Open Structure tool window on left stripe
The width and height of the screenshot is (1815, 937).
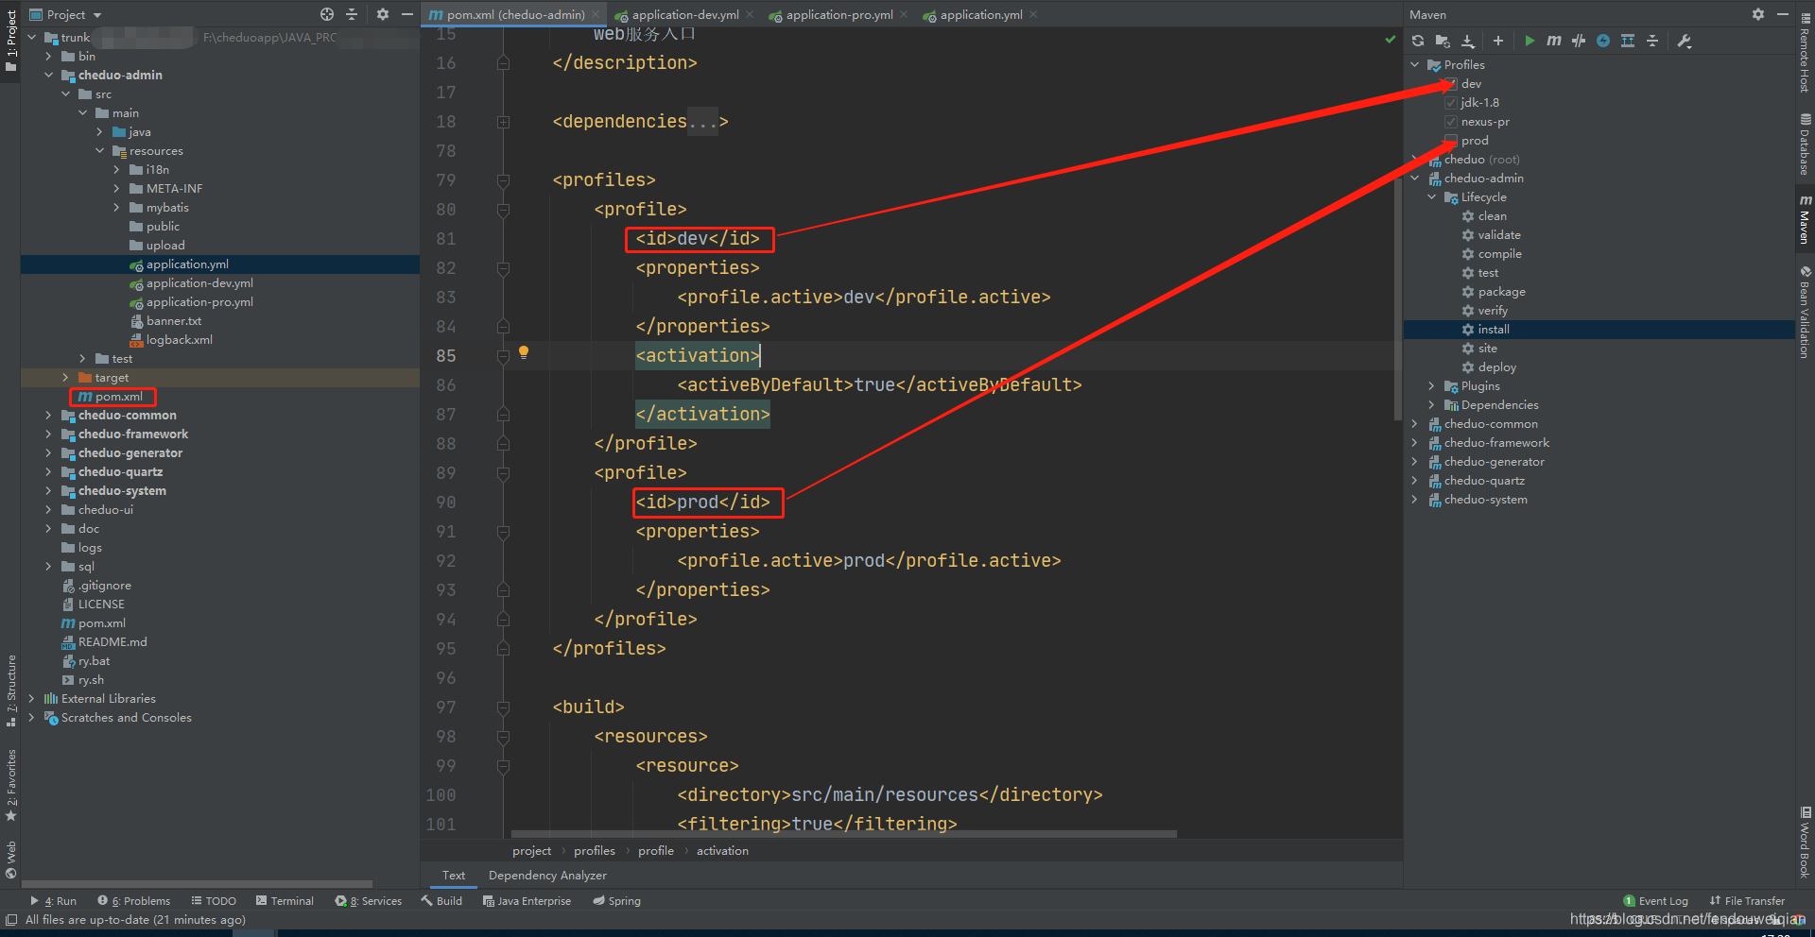(10, 690)
